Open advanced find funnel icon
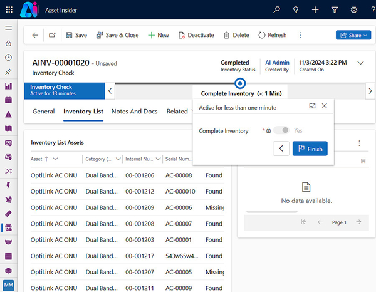 click(x=335, y=9)
